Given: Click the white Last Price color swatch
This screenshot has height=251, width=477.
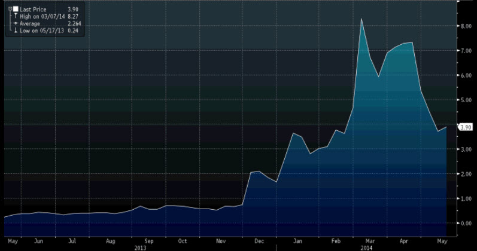Looking at the screenshot, I should 16,9.
